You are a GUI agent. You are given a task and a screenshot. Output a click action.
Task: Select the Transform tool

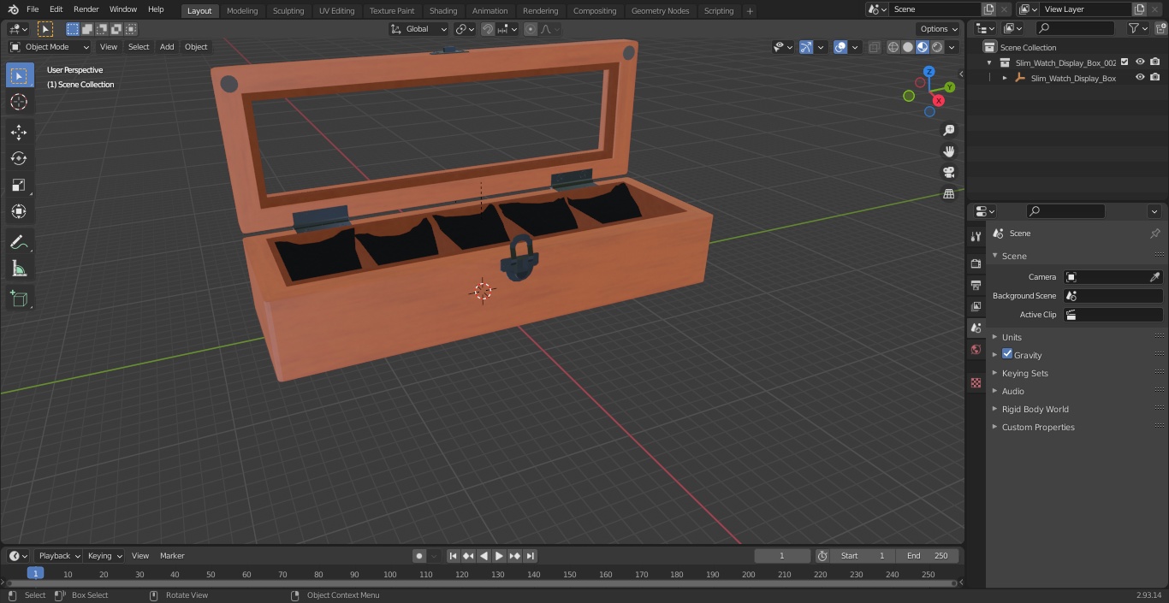click(x=19, y=211)
